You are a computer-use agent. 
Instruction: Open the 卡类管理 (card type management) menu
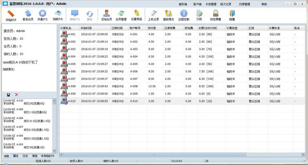211,4
